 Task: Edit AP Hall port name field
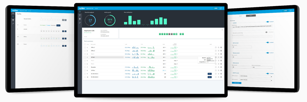[107, 57]
